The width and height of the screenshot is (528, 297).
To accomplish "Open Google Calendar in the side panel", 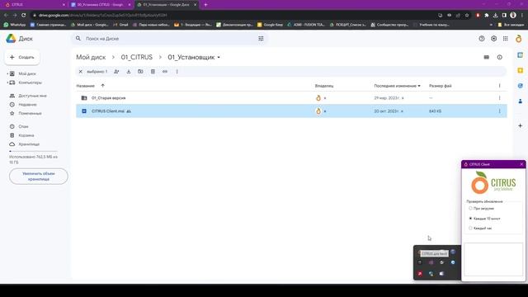I will 521,55.
